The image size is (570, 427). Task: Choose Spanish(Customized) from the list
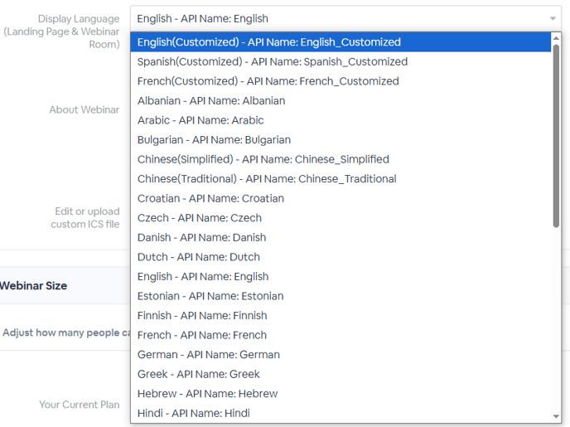pos(341,62)
